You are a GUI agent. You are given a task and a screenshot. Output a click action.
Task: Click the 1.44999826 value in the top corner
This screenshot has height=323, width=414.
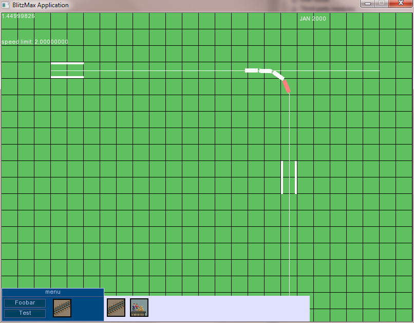(x=18, y=16)
